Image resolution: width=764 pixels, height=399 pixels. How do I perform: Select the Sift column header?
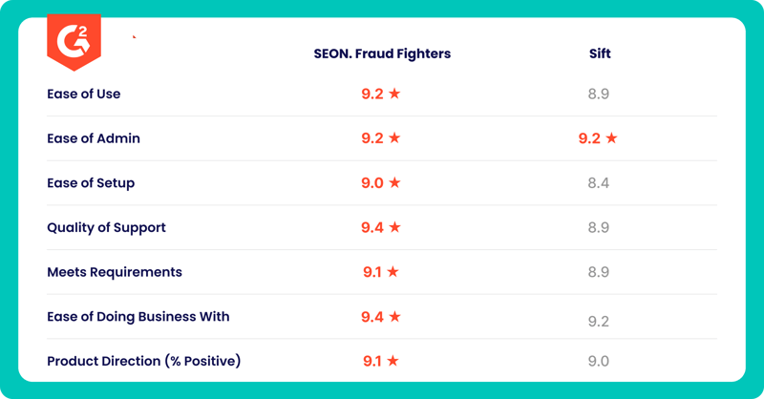(x=600, y=53)
